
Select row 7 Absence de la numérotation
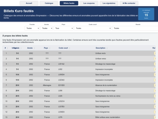click(79, 85)
